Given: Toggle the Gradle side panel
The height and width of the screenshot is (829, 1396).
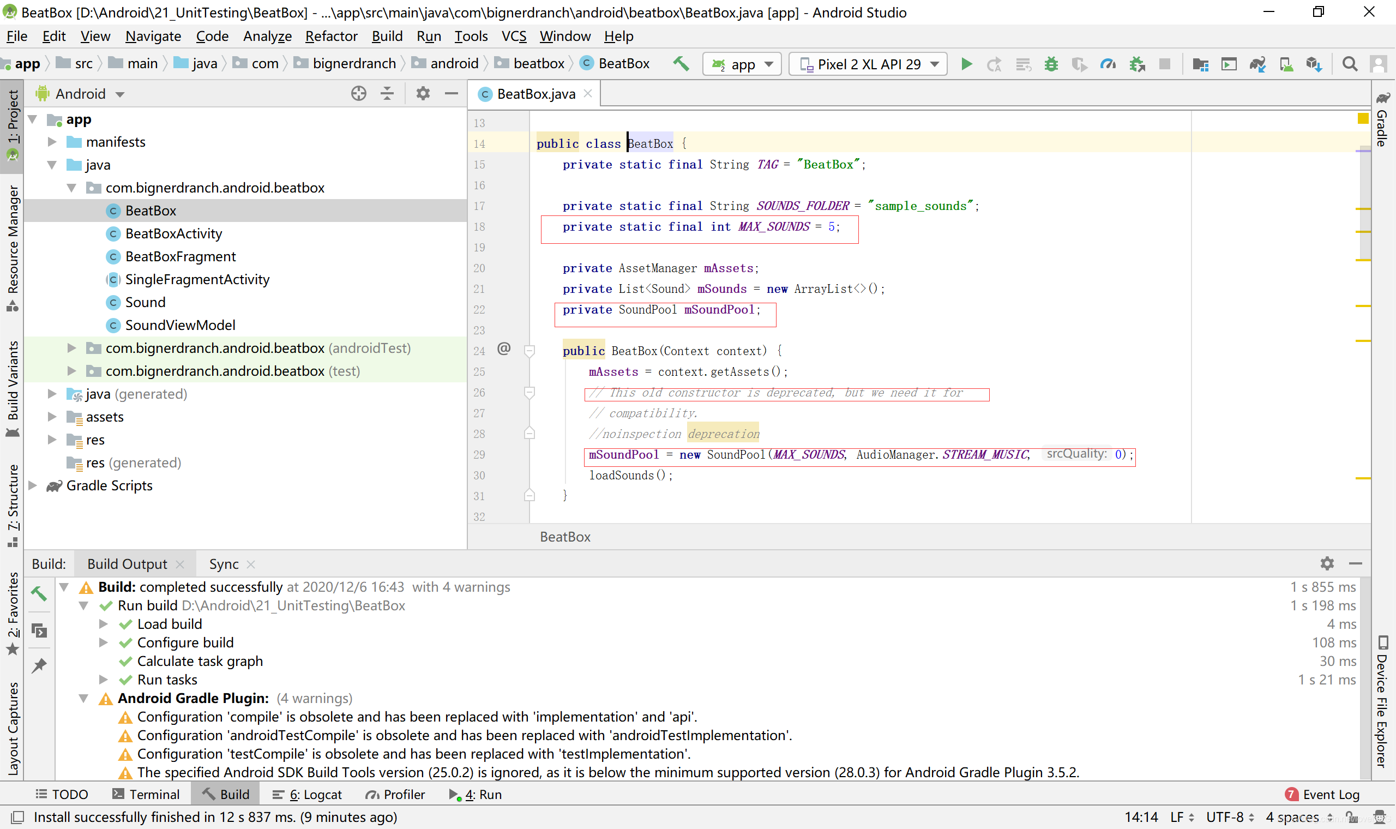Looking at the screenshot, I should [1382, 120].
